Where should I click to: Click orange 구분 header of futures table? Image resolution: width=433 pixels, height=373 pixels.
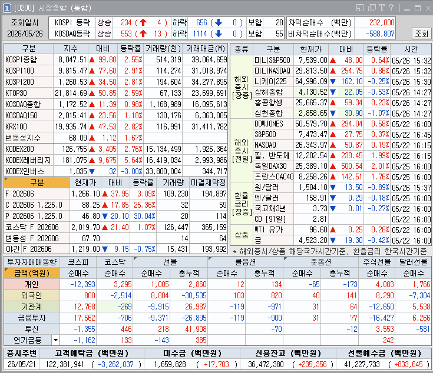pos(37,182)
